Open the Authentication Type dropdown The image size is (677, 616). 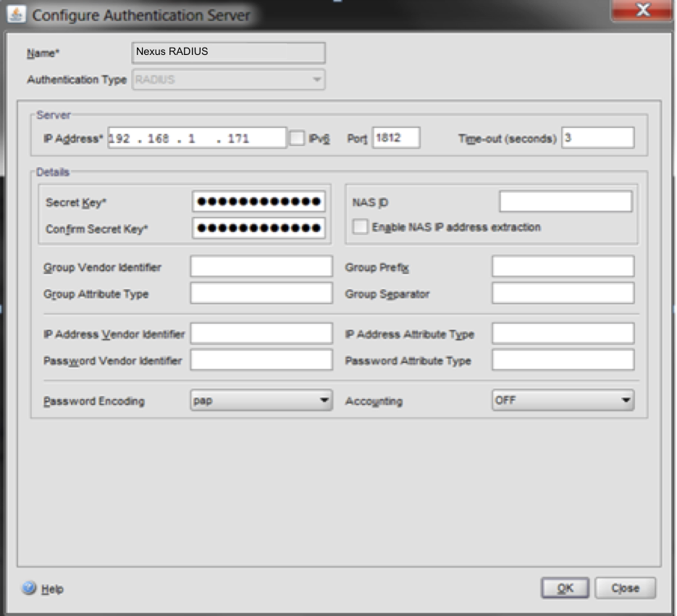tap(228, 80)
